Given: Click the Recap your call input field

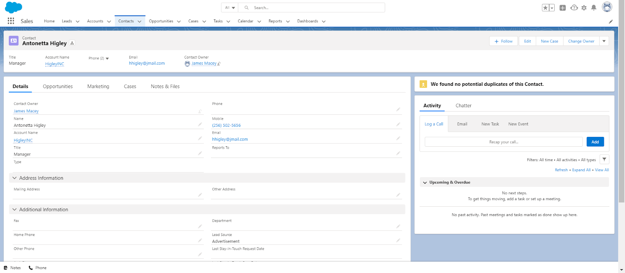Looking at the screenshot, I should [504, 142].
